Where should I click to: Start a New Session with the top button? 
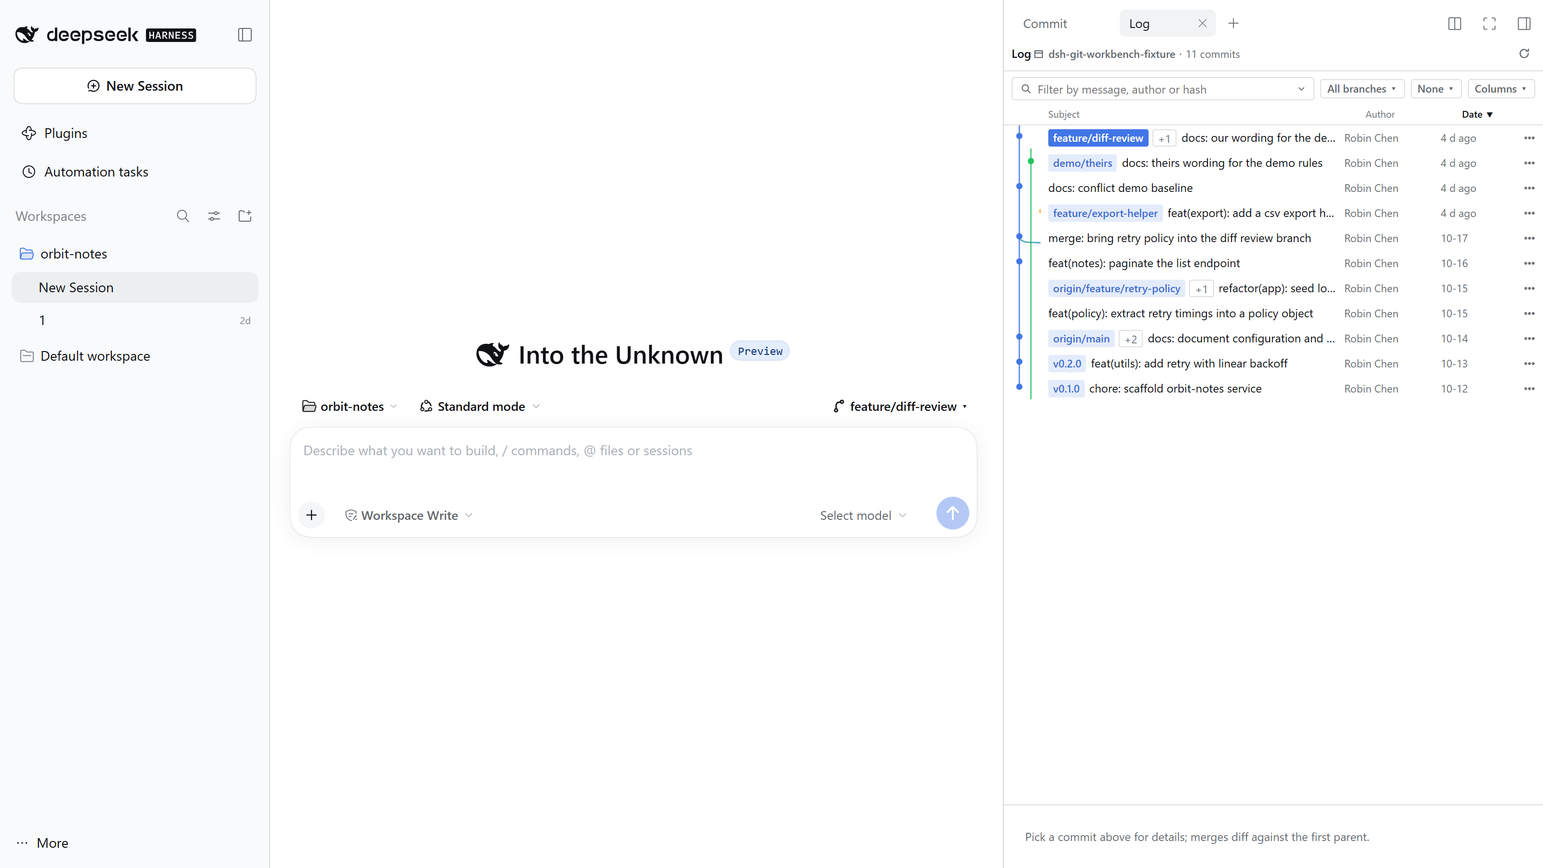click(135, 86)
